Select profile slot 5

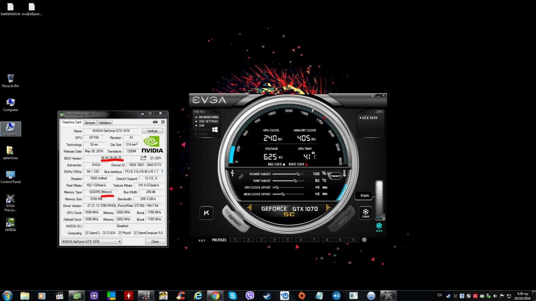(x=288, y=240)
